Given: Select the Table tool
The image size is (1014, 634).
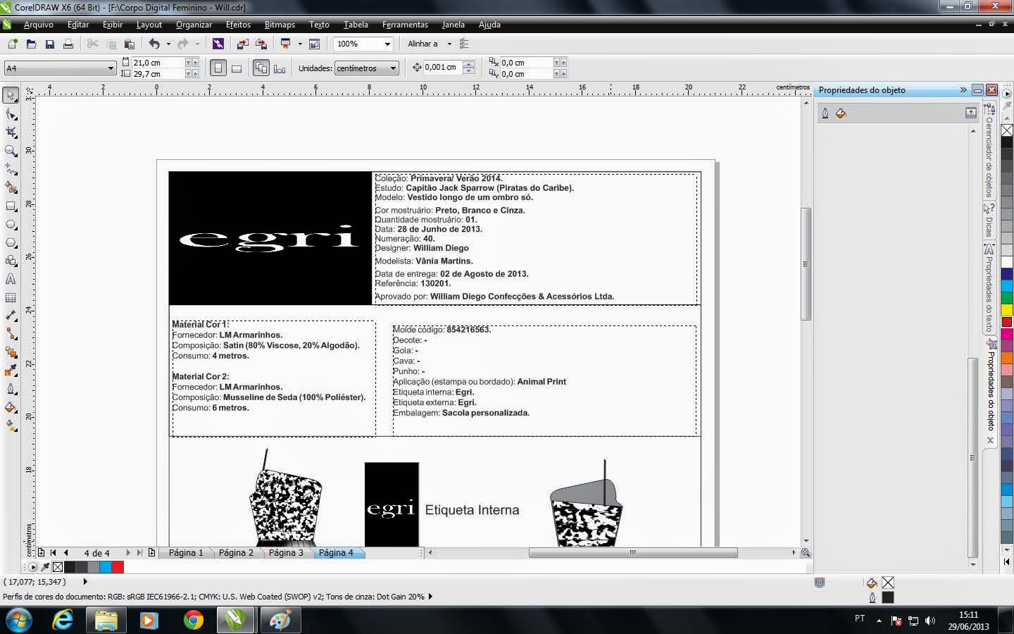Looking at the screenshot, I should coord(11,297).
